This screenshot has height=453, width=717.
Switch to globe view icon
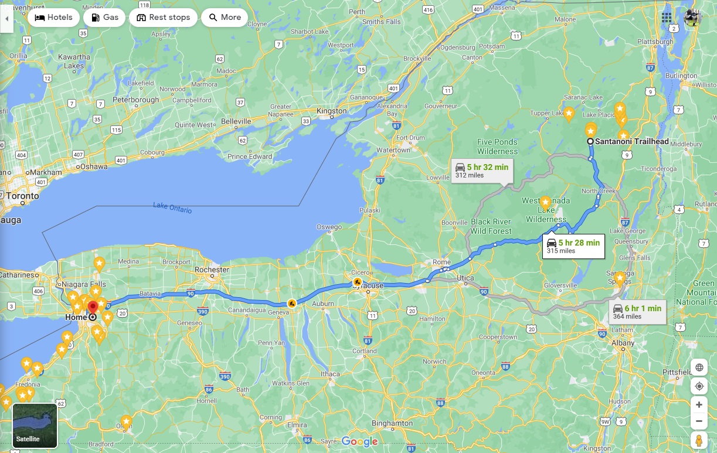pos(699,367)
